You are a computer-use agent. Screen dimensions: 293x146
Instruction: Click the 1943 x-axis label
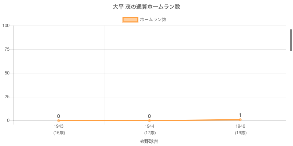(x=59, y=126)
